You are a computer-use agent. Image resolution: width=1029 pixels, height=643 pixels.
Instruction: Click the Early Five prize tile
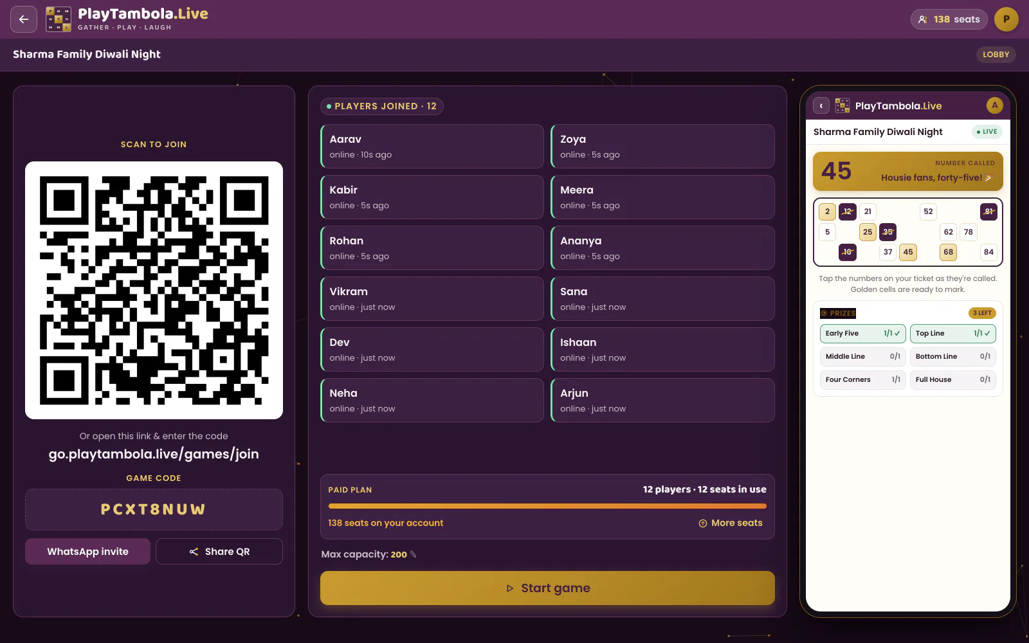click(863, 334)
